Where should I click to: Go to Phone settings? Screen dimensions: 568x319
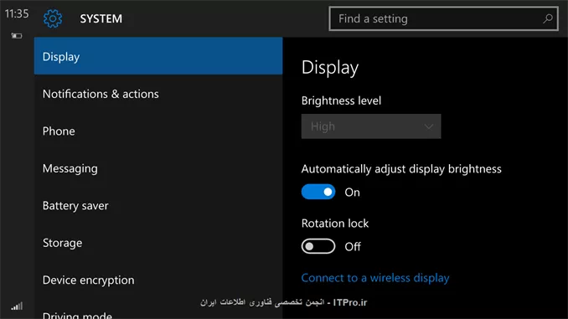(158, 131)
